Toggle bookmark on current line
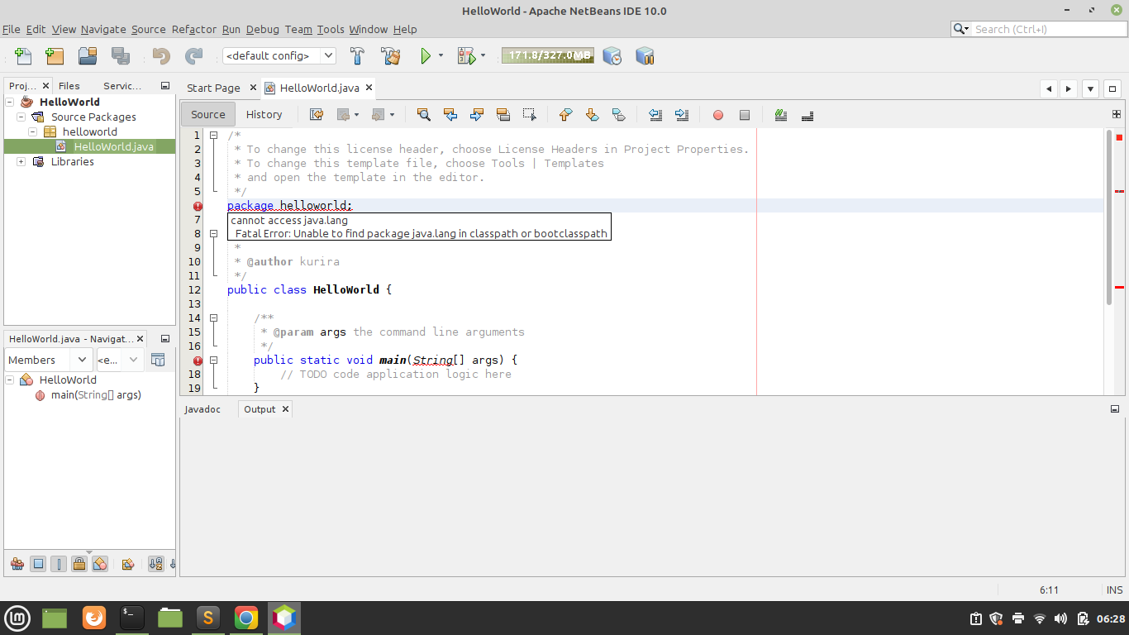This screenshot has width=1129, height=635. click(x=619, y=115)
